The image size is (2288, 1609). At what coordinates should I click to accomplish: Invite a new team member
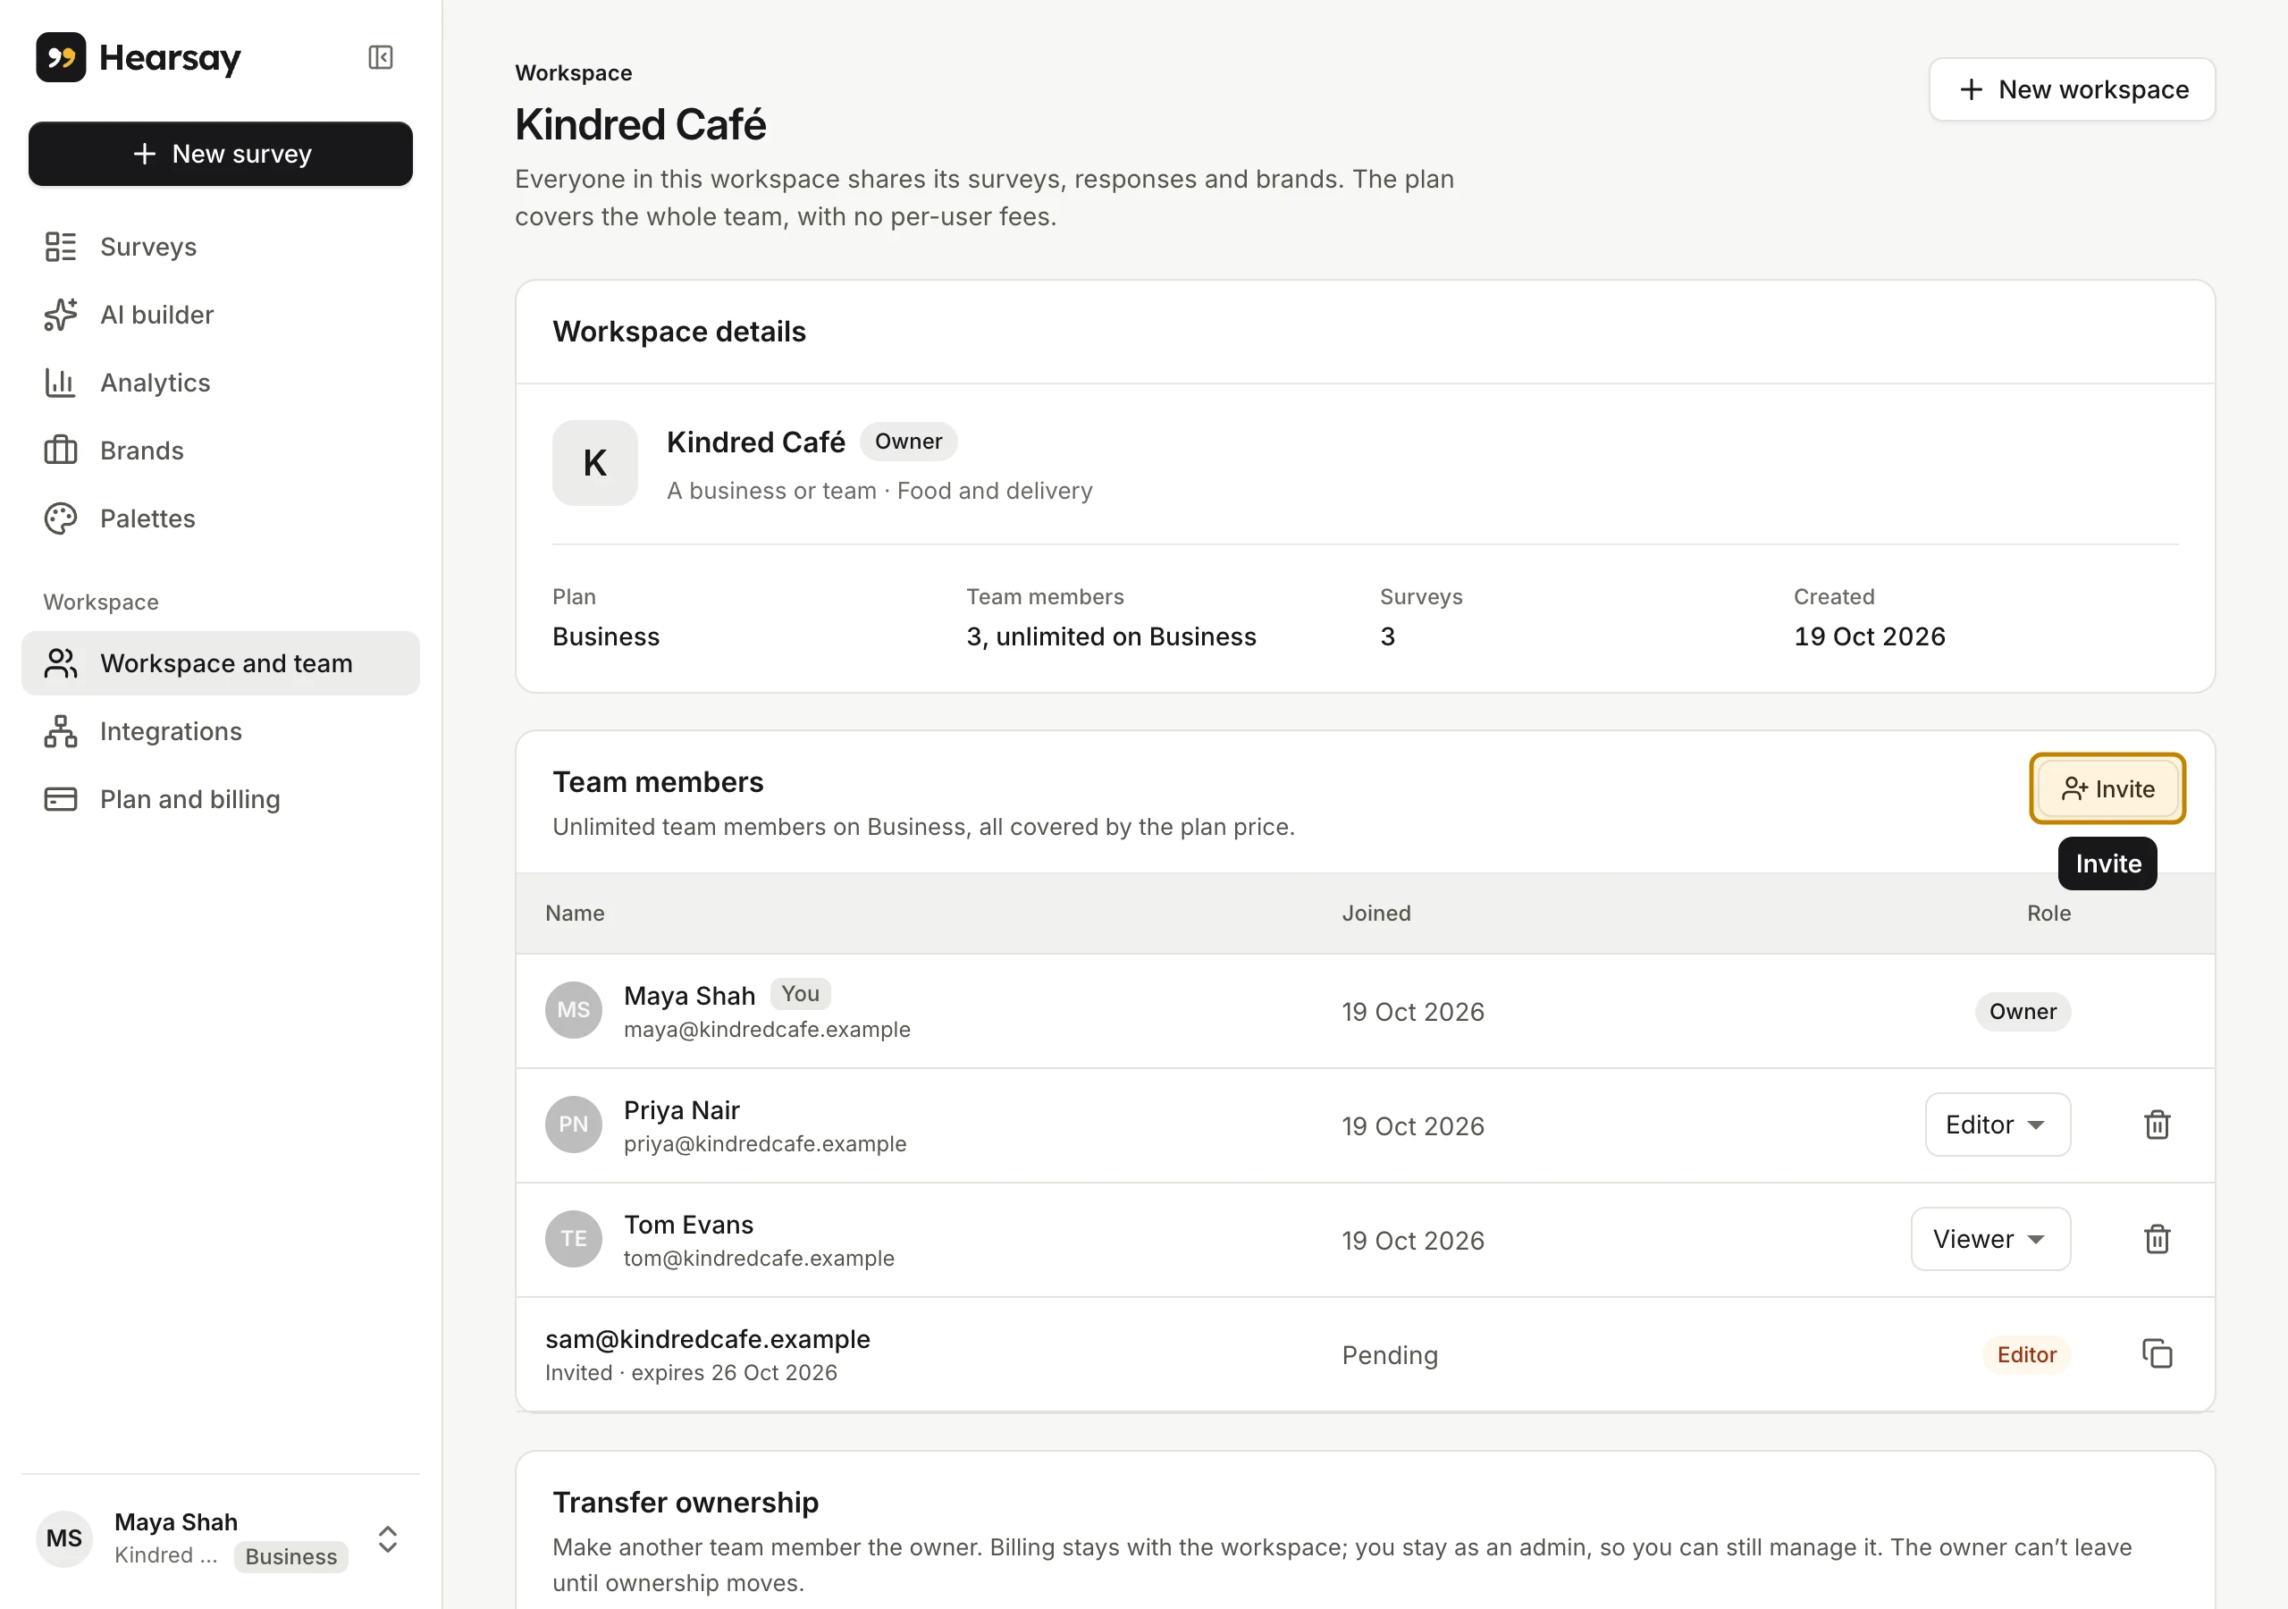pos(2107,788)
